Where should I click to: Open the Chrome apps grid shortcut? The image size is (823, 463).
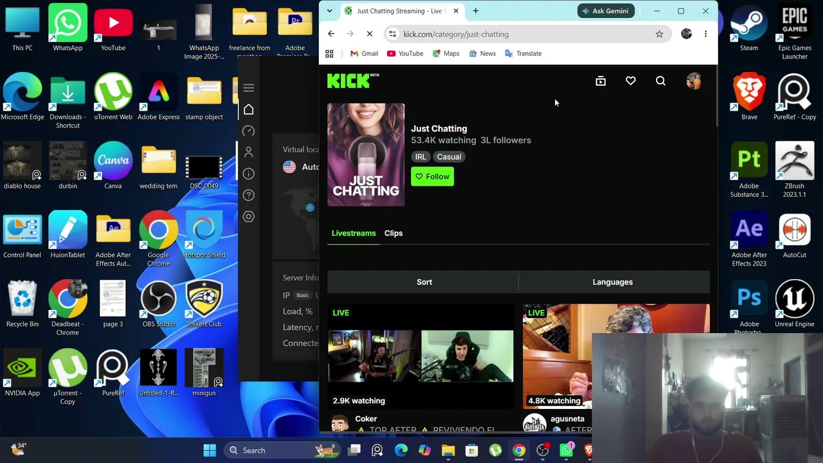click(x=329, y=53)
